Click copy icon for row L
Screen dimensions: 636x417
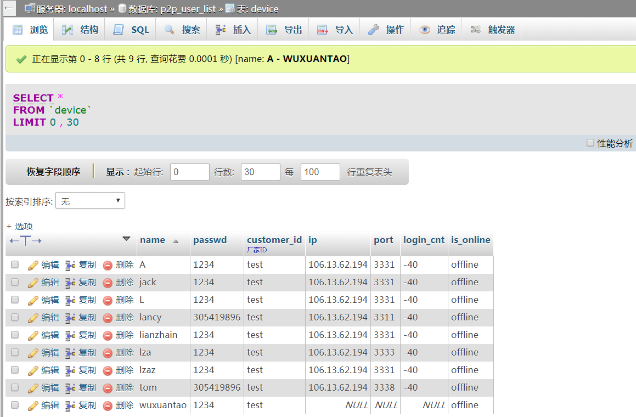[70, 301]
